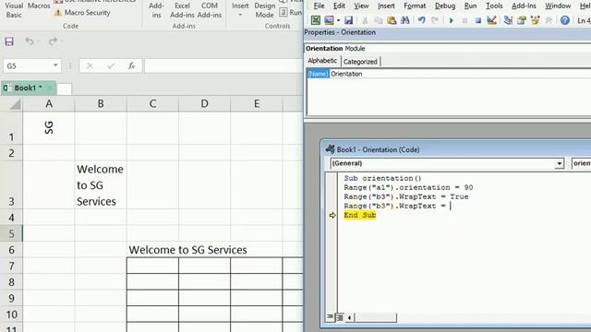This screenshot has height=332, width=591.
Task: Undo in Excel quick access toolbar
Action: tap(30, 41)
